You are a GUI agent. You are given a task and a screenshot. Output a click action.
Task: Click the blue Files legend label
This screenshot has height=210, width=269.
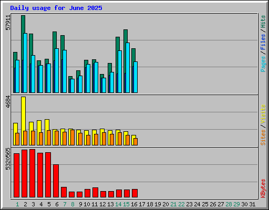(263, 41)
